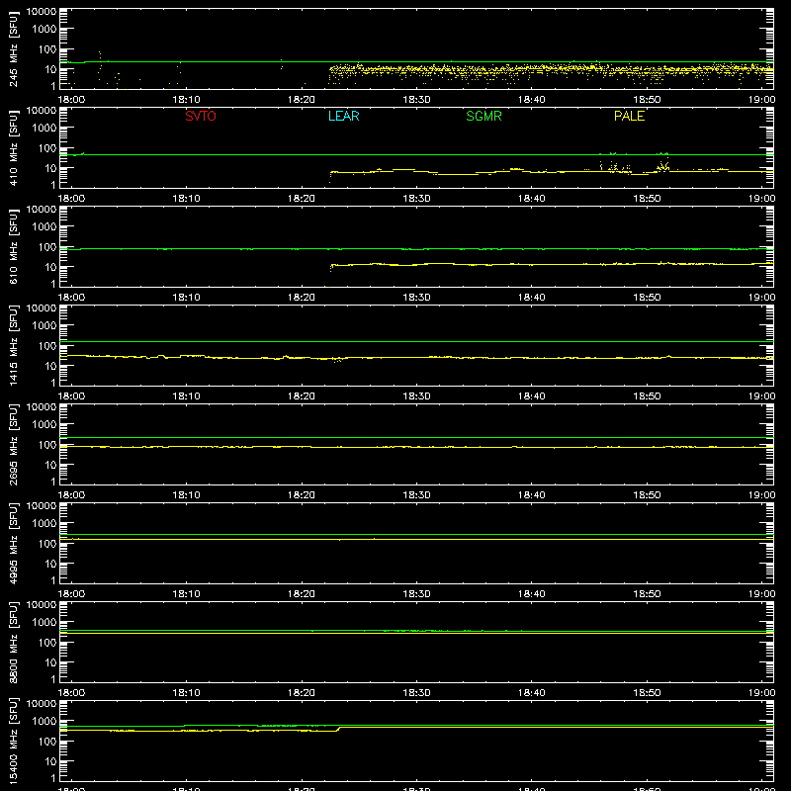
Task: Click the step-up in the 15400 MHz yellow trace
Action: 339,729
